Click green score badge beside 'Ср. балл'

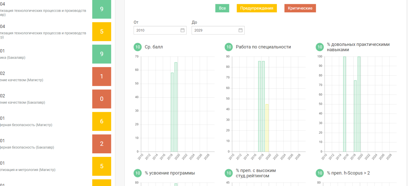click(x=137, y=47)
